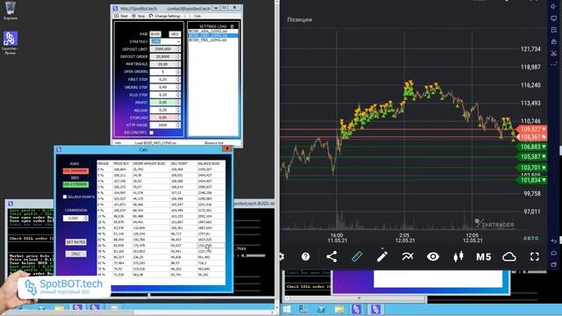Viewport: 562px width, 316px height.
Task: Open the Launcher desktop shortcut
Action: (x=10, y=43)
